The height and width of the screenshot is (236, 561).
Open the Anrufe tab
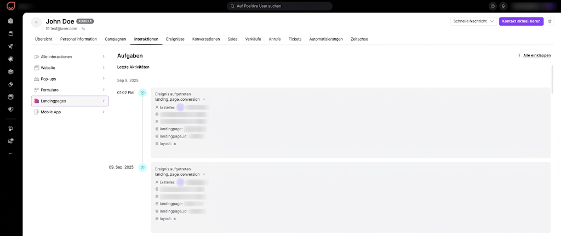tap(275, 39)
